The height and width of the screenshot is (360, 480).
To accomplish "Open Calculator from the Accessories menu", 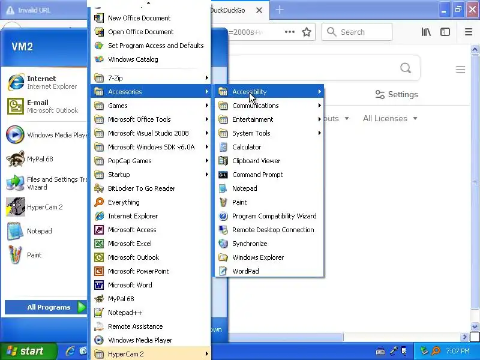I will coord(269,147).
